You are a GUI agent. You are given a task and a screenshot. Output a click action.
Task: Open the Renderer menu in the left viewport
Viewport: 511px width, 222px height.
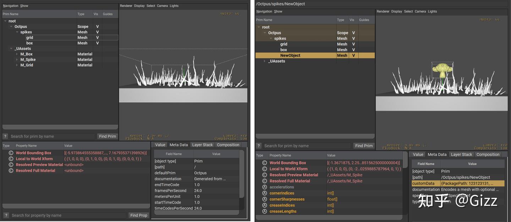(x=126, y=6)
